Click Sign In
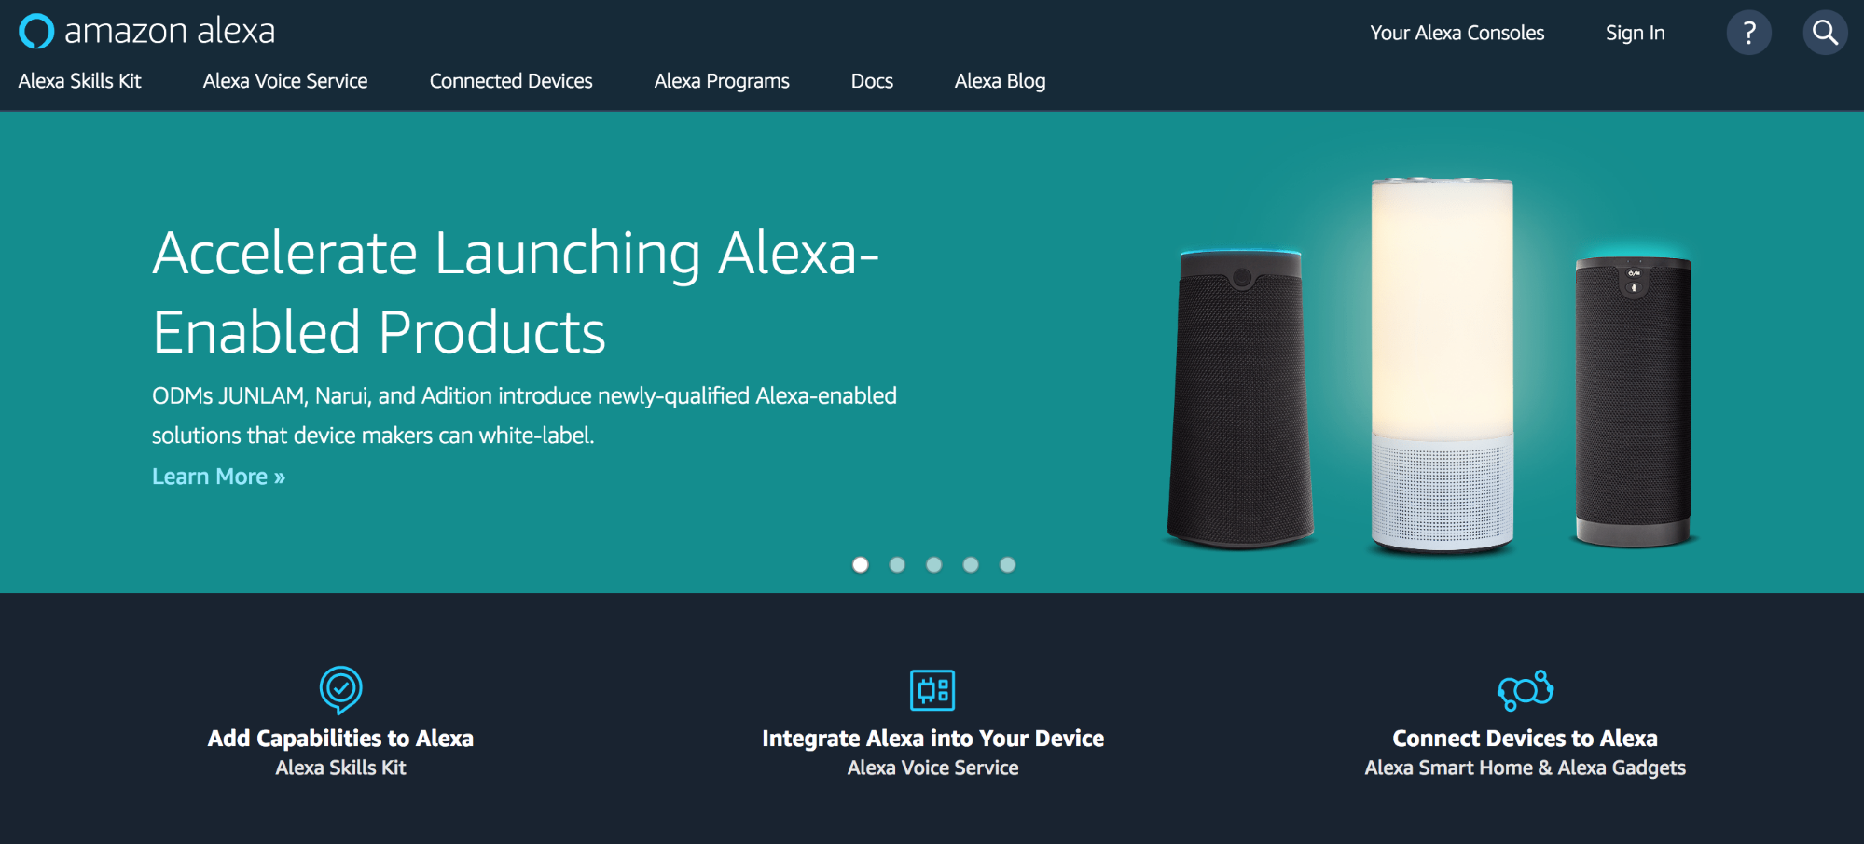1864x844 pixels. click(x=1635, y=33)
